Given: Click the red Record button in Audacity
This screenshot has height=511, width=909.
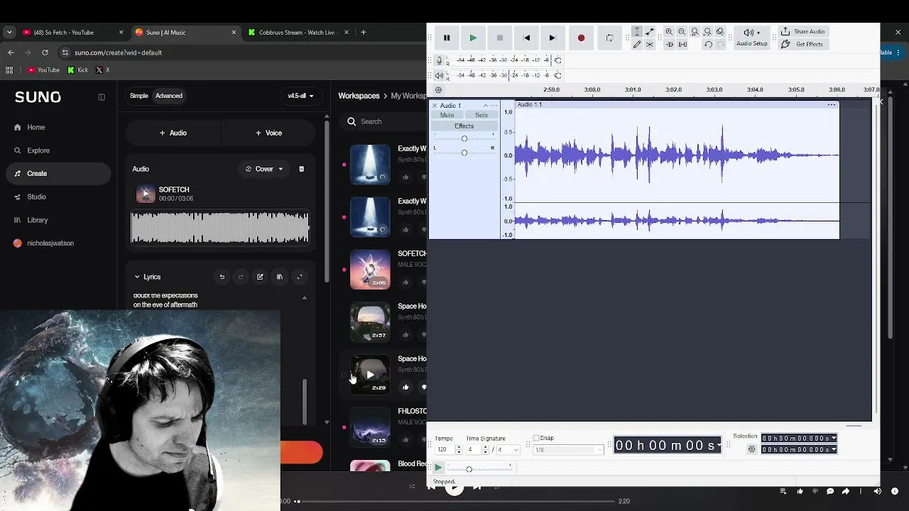Looking at the screenshot, I should click(x=581, y=38).
